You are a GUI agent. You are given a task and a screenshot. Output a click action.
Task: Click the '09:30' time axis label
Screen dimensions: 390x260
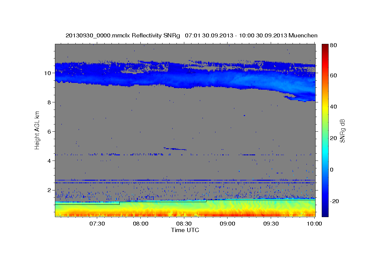(271, 224)
